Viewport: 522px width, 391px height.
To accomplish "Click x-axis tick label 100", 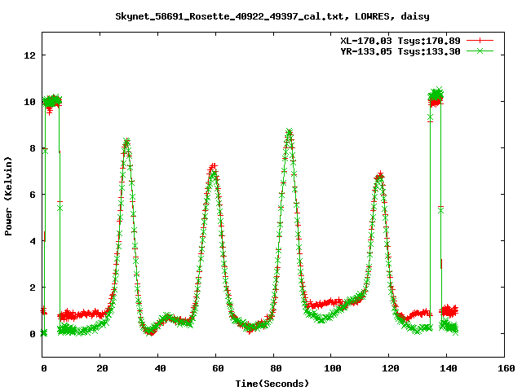I will 332,368.
